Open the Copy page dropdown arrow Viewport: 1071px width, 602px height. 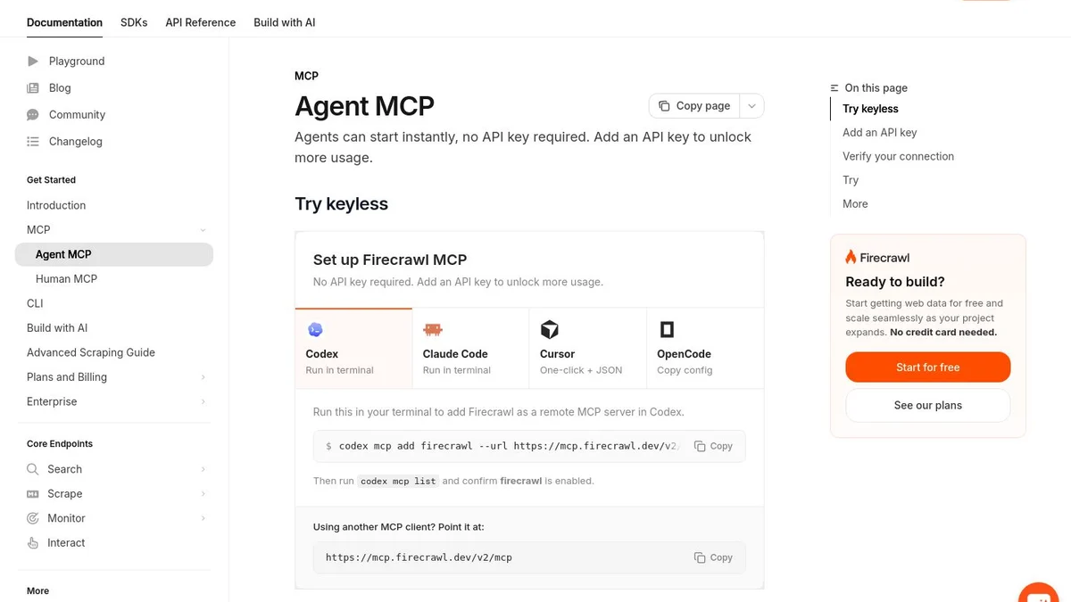click(751, 106)
